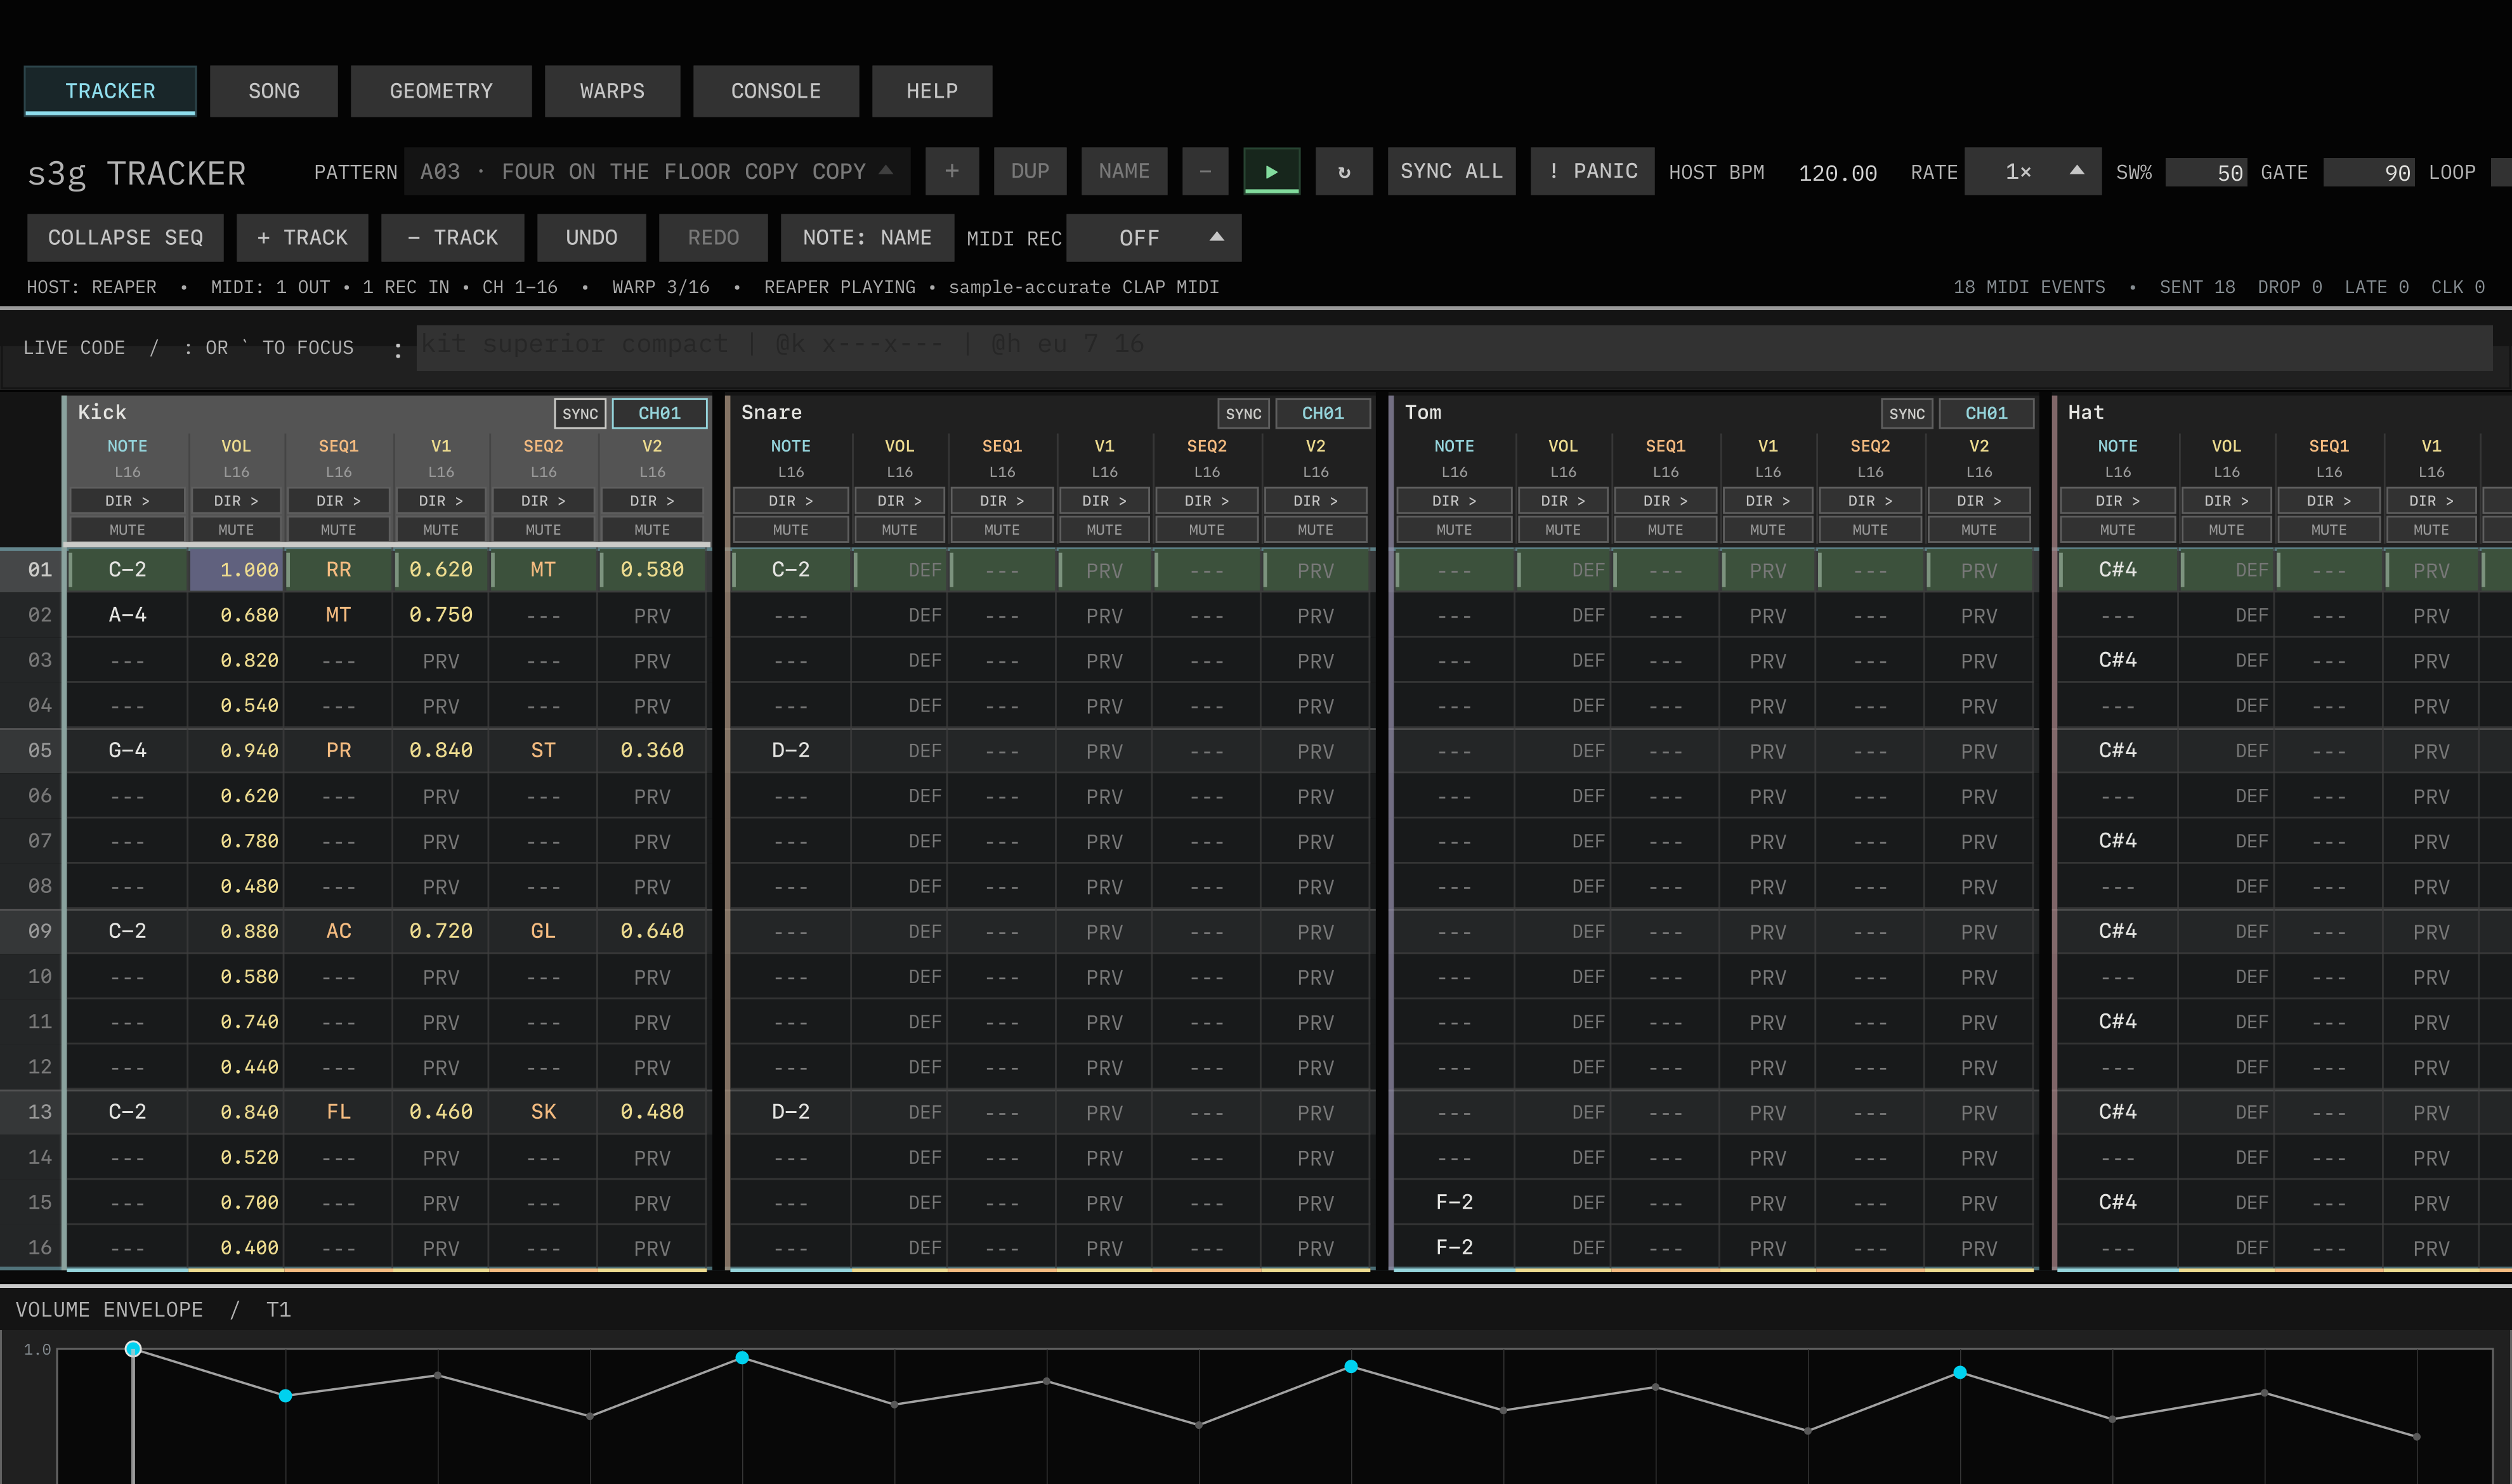
Task: Select Tom F-2 note on row 15
Action: coord(1454,1202)
